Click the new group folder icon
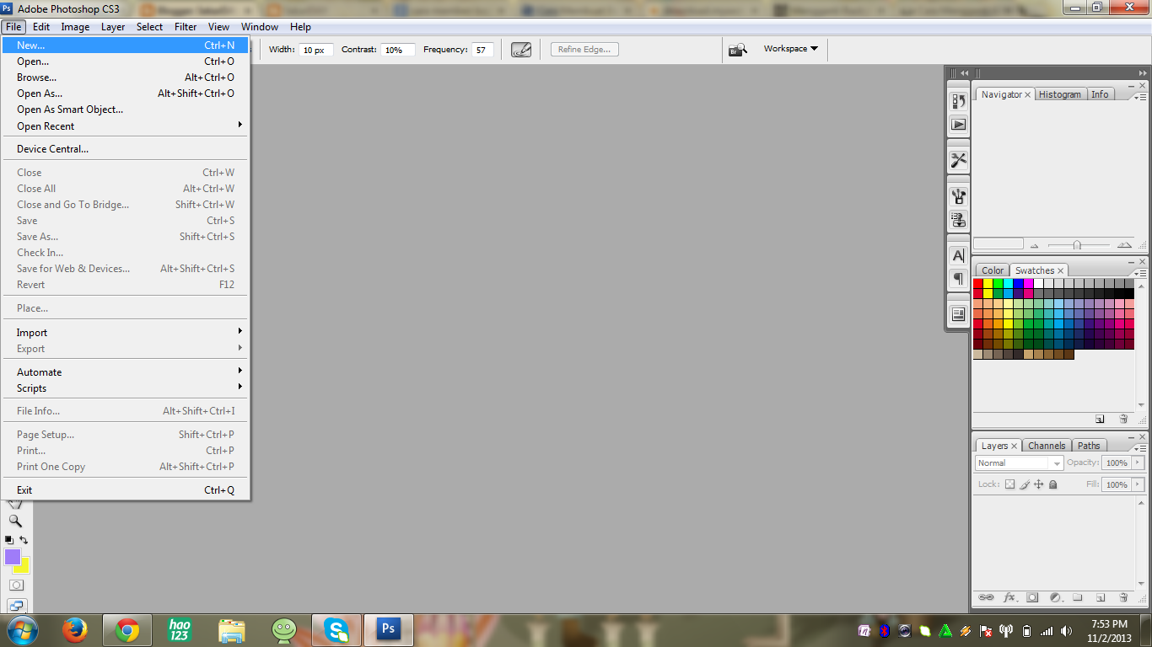The width and height of the screenshot is (1152, 647). [1078, 597]
